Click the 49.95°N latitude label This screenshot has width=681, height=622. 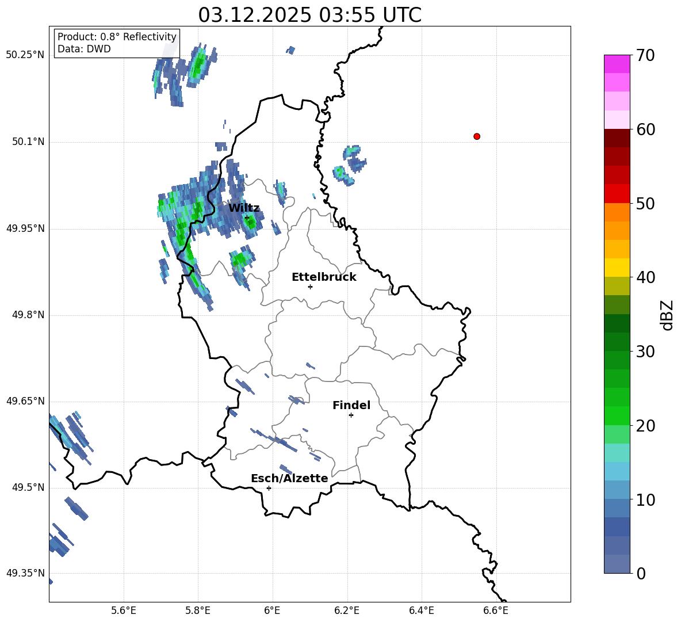click(x=25, y=228)
